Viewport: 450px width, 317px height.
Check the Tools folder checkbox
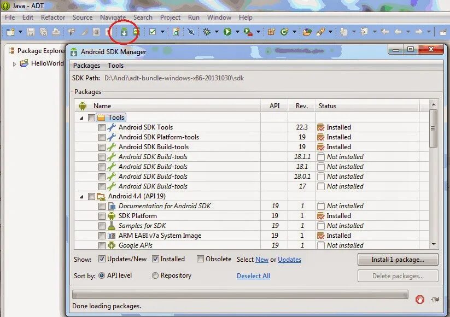pyautogui.click(x=91, y=118)
